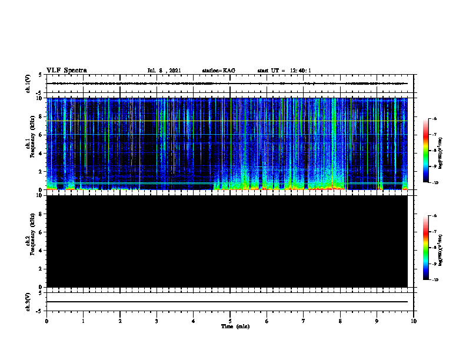Click the ch.2 spectrogram color scale bar

pyautogui.click(x=425, y=248)
